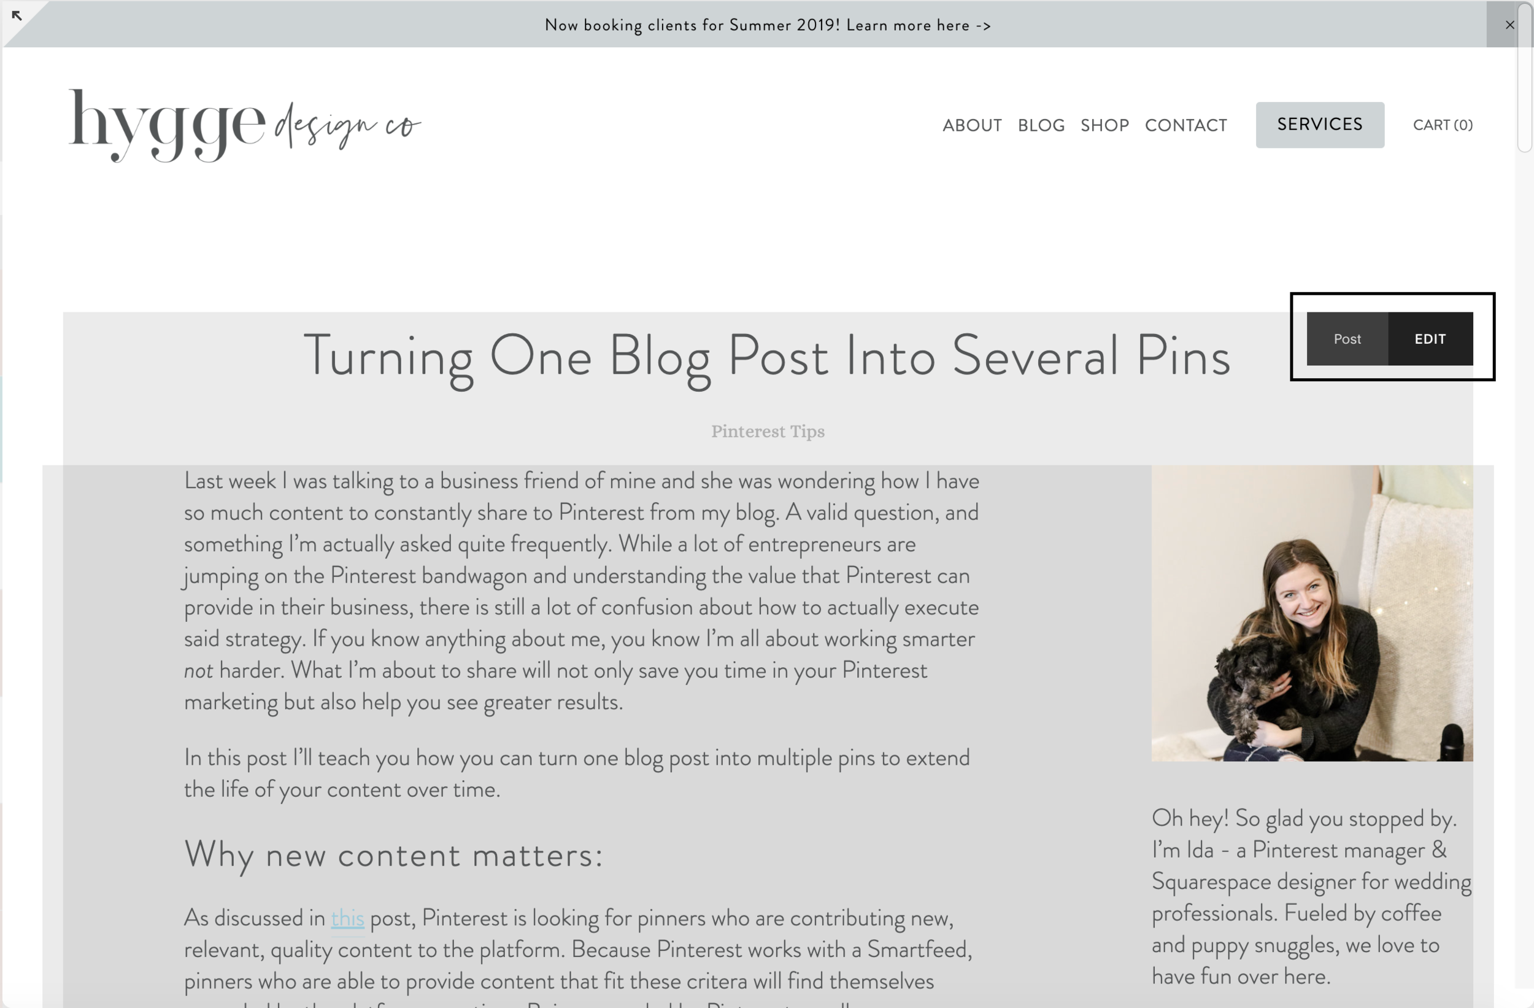Image resolution: width=1534 pixels, height=1008 pixels.
Task: Open the SHOP navigation link
Action: [1104, 125]
